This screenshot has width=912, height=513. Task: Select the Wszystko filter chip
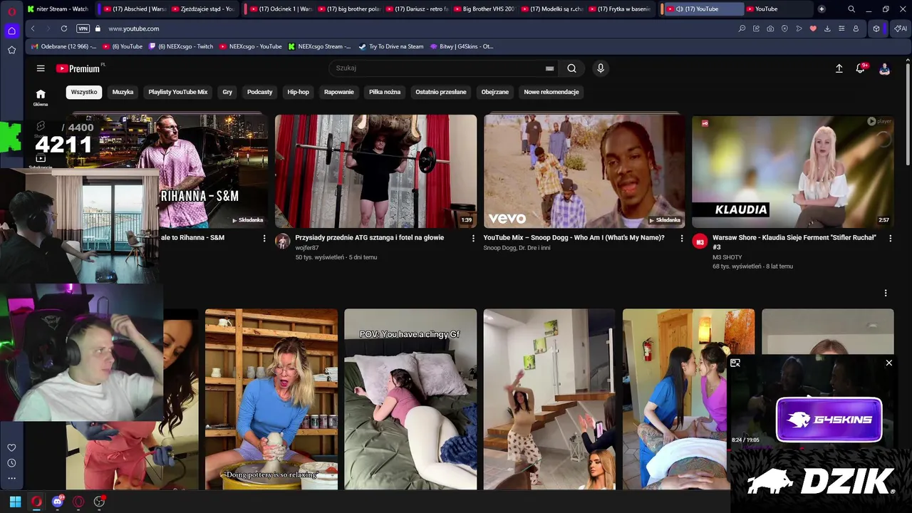coord(84,92)
